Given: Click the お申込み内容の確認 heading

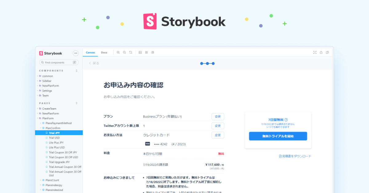Looking at the screenshot, I should click(x=133, y=85).
